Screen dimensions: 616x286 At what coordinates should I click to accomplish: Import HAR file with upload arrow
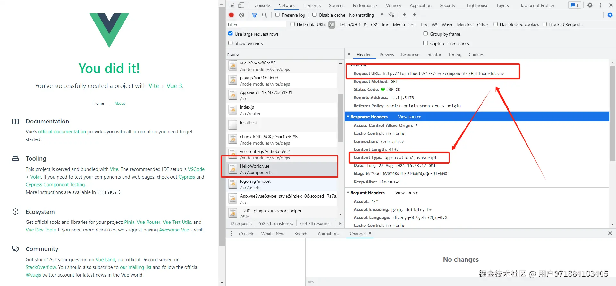click(x=404, y=15)
